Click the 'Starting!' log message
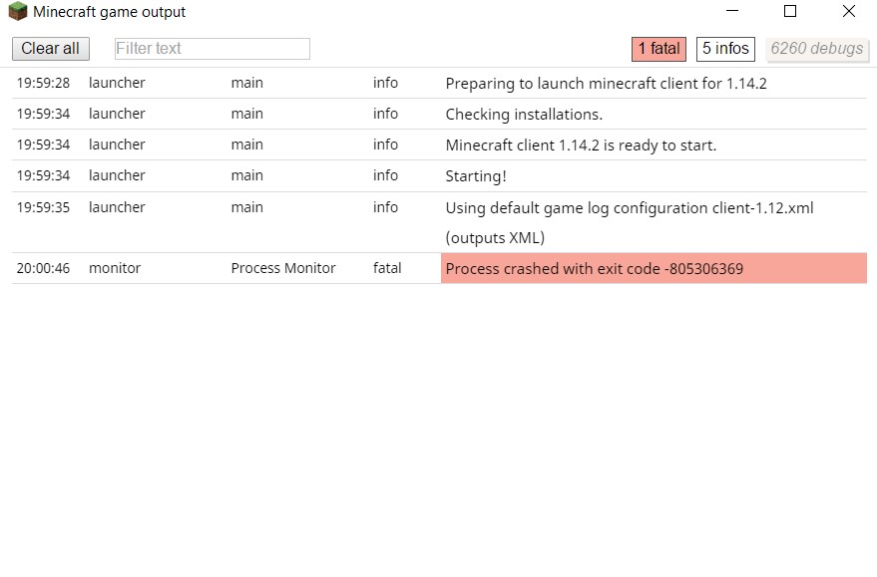This screenshot has height=577, width=877. (476, 176)
